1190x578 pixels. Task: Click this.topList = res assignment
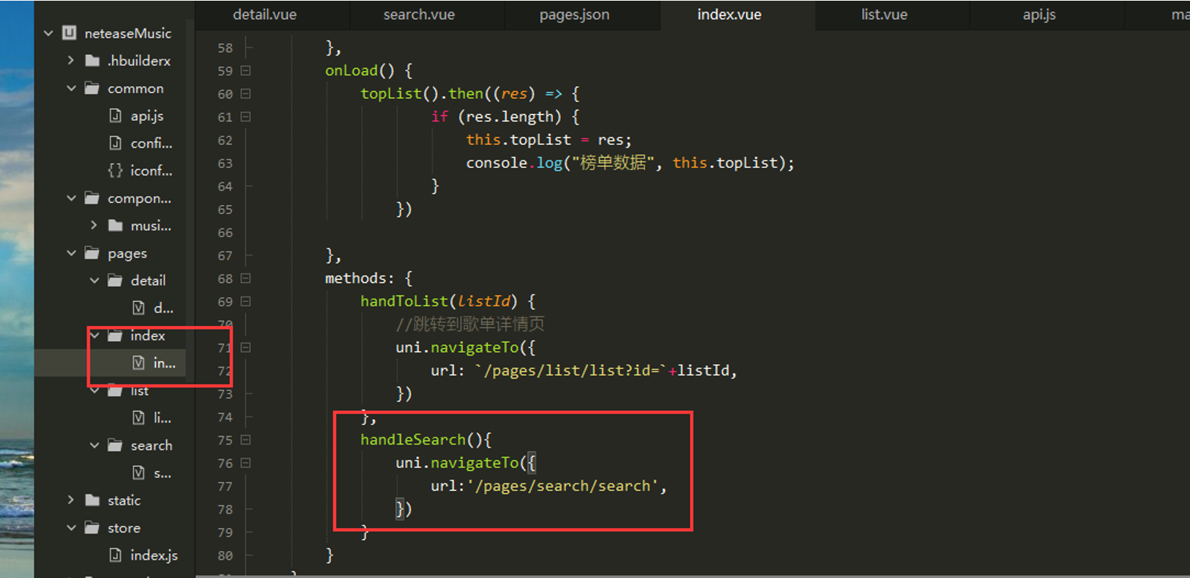pyautogui.click(x=548, y=140)
